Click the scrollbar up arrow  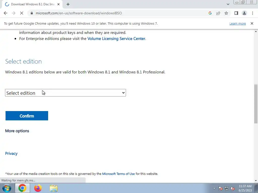(256, 31)
